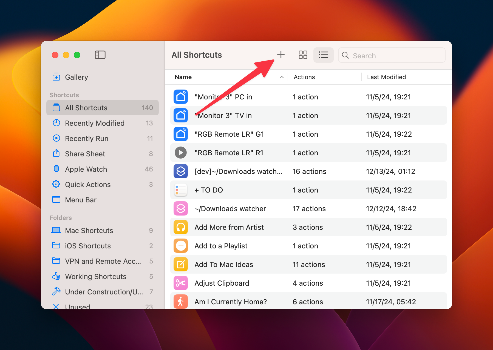Click the sort chevron on the Name column
Image resolution: width=493 pixels, height=350 pixels.
[x=282, y=77]
